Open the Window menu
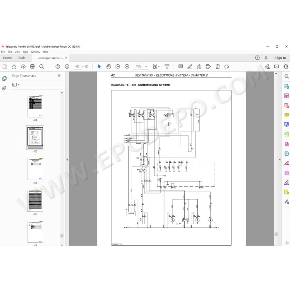This screenshot has height=290, width=290. coord(35,52)
